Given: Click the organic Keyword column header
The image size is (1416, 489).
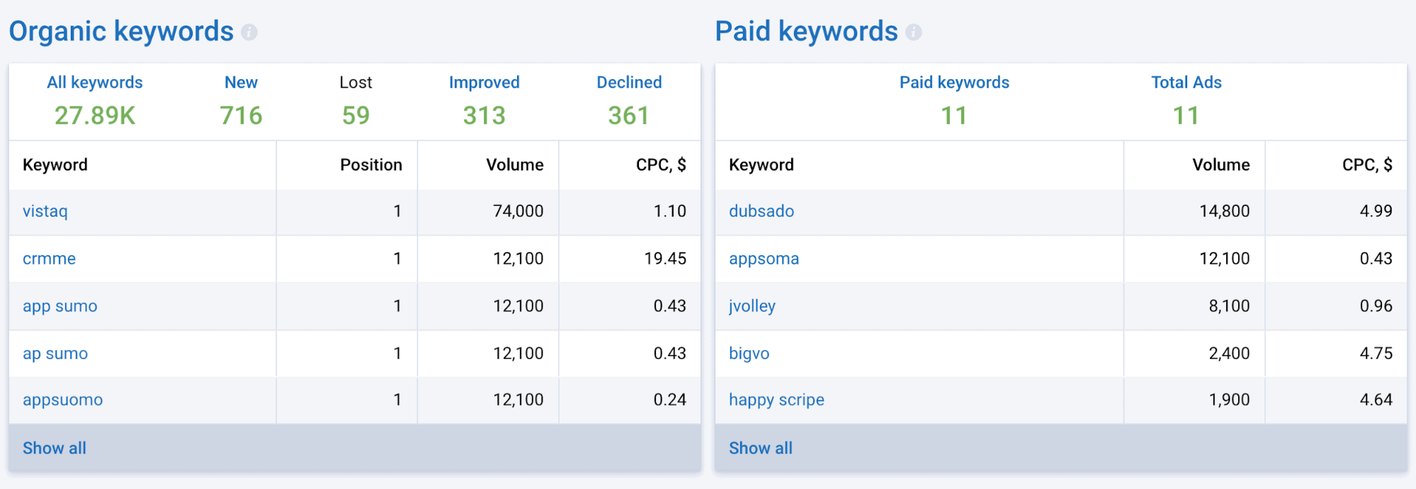Looking at the screenshot, I should pyautogui.click(x=55, y=165).
